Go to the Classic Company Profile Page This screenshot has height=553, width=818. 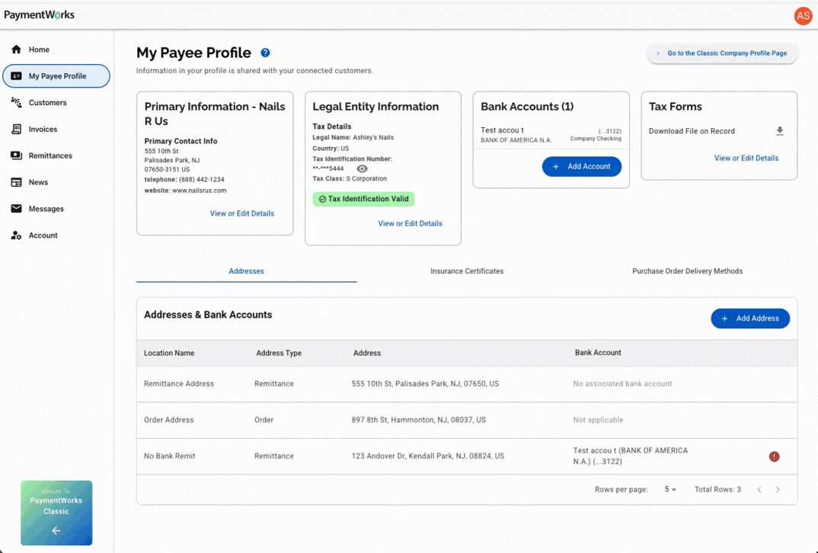pyautogui.click(x=722, y=53)
